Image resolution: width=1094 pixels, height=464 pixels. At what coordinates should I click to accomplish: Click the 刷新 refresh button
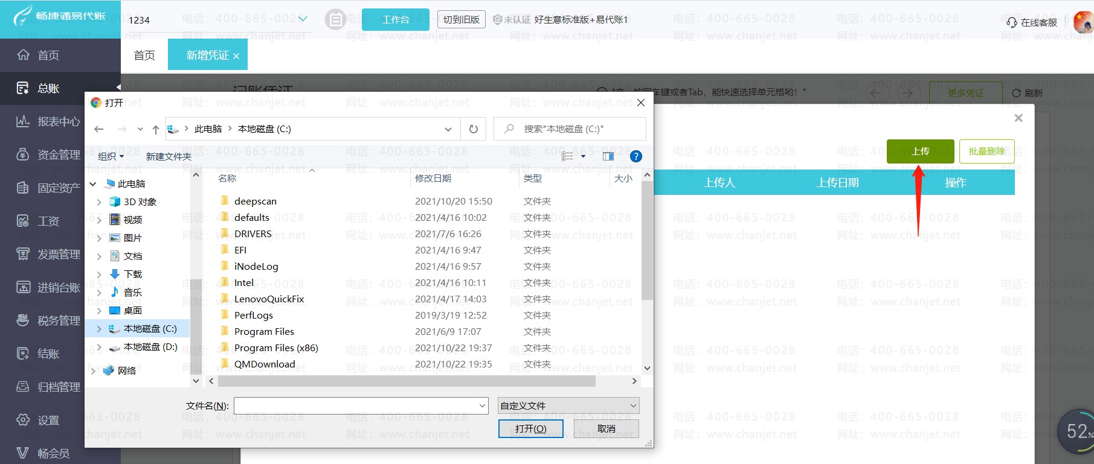[x=1028, y=93]
